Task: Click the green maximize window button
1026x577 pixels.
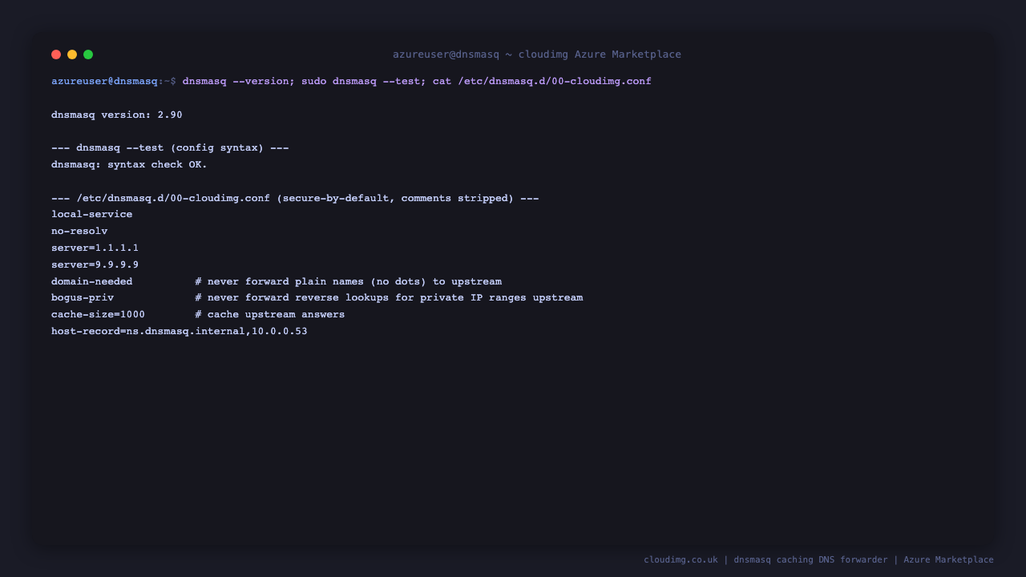Action: click(88, 54)
